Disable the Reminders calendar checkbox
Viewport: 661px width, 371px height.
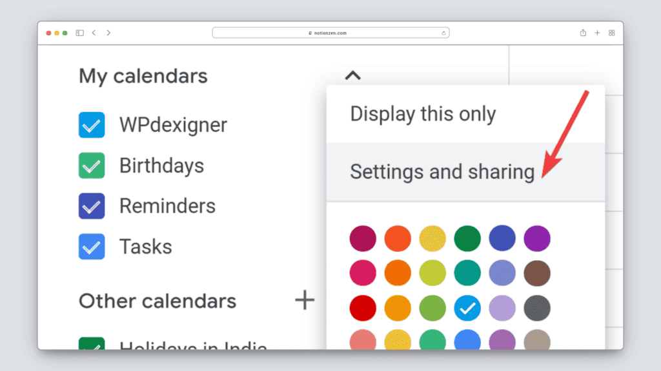pos(92,206)
